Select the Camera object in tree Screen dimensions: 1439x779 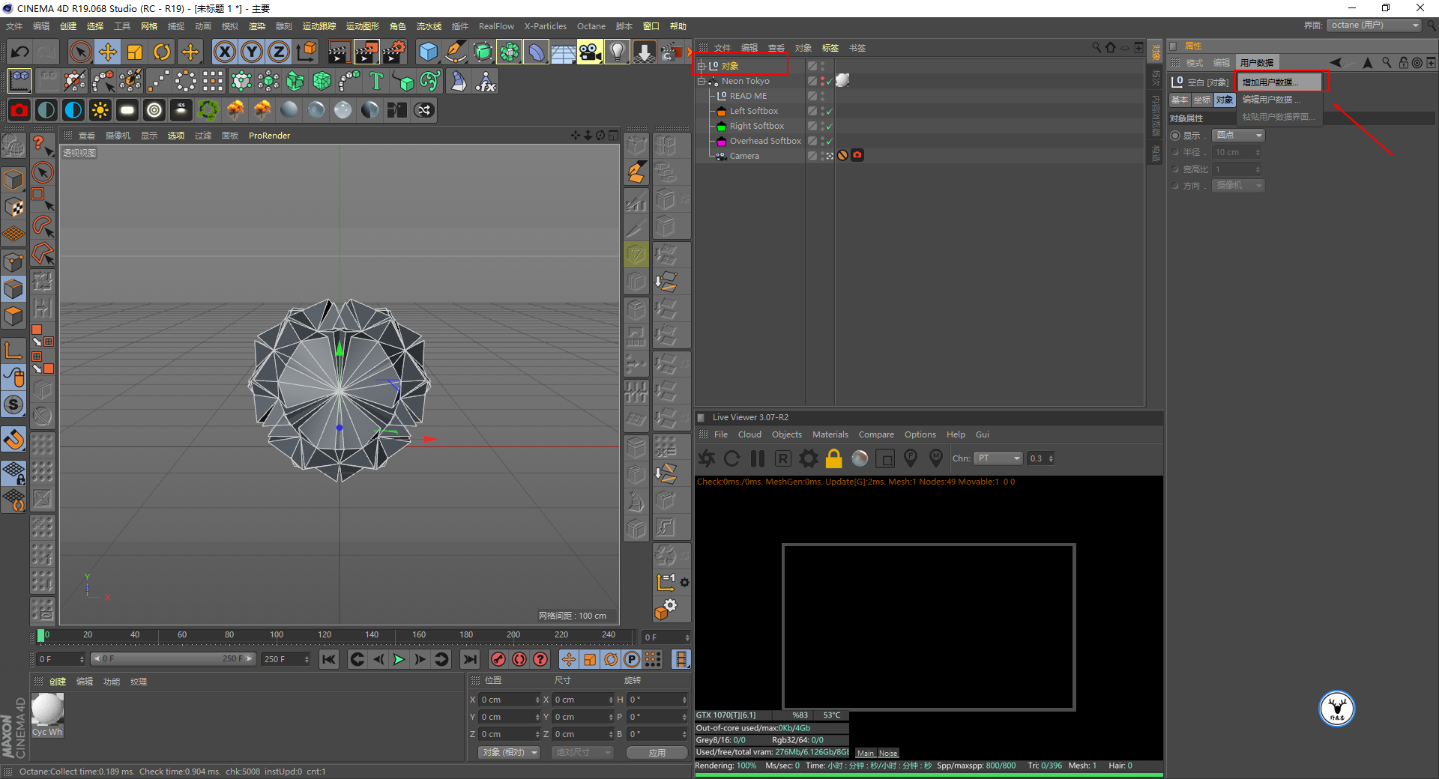tap(744, 156)
